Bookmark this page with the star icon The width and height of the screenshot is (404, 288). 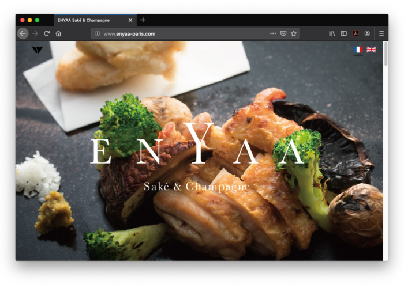[x=294, y=33]
